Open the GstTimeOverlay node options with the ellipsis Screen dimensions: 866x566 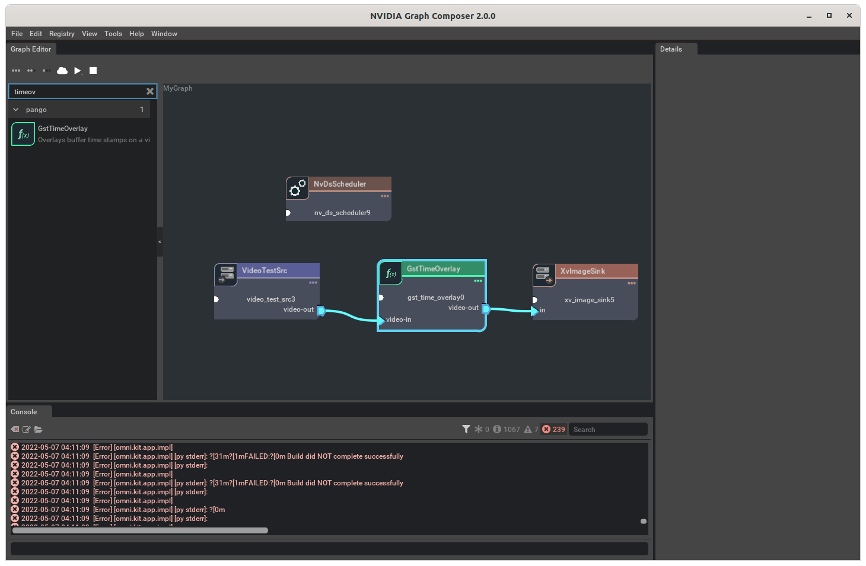coord(478,282)
